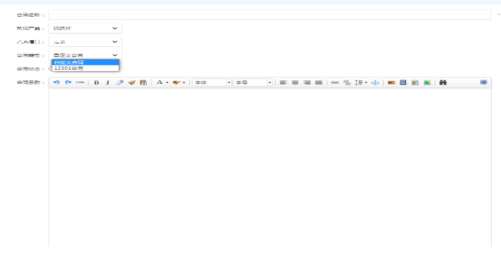Image resolution: width=501 pixels, height=254 pixels.
Task: Insert an anchor with the anchor icon
Action: click(375, 82)
